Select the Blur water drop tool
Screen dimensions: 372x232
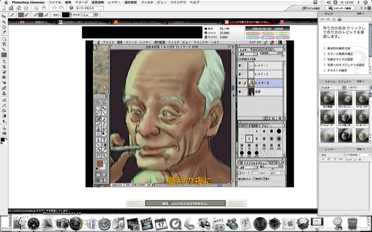point(4,128)
